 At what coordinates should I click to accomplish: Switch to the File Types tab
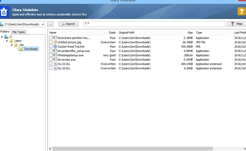tap(18, 32)
